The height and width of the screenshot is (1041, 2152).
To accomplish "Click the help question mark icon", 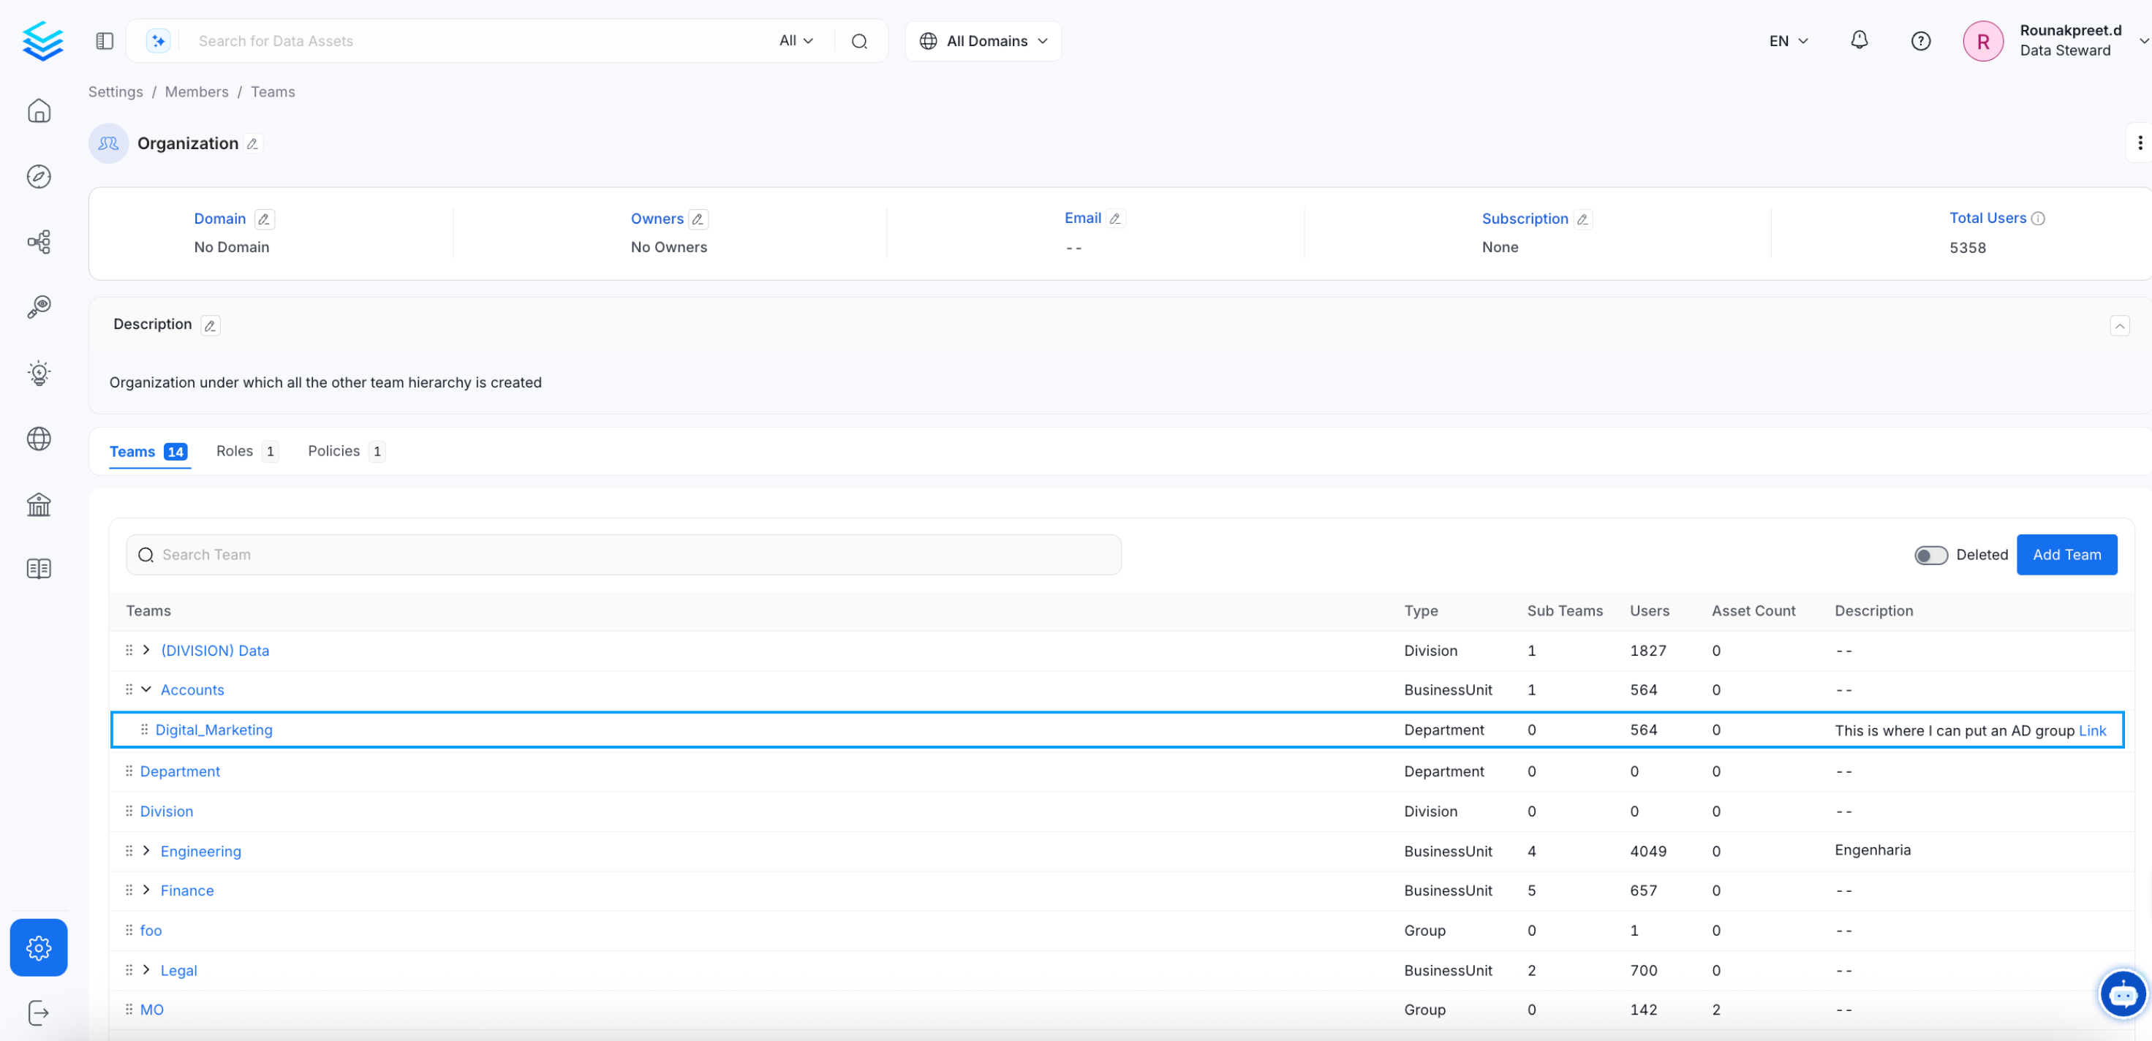I will [1921, 40].
